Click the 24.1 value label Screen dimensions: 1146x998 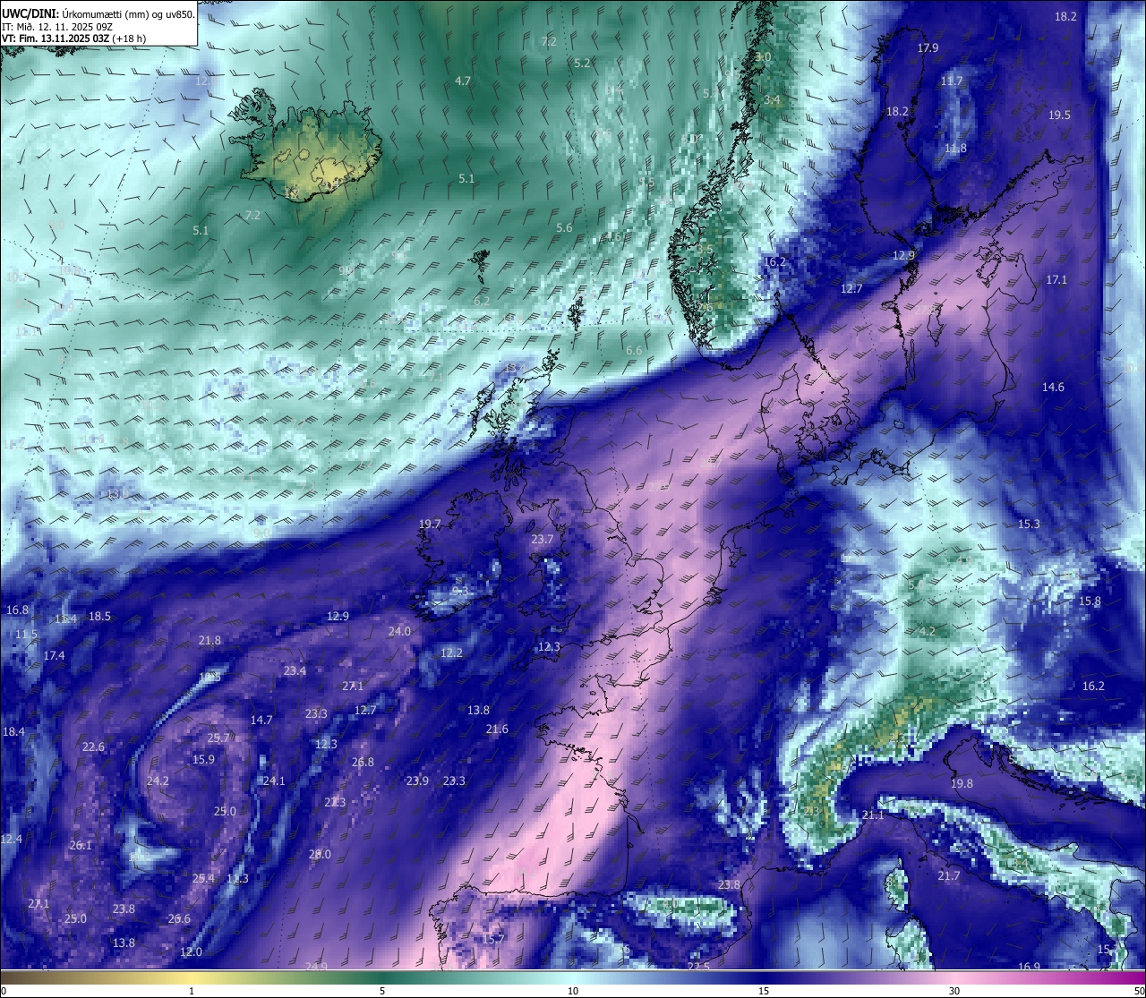[x=273, y=780]
